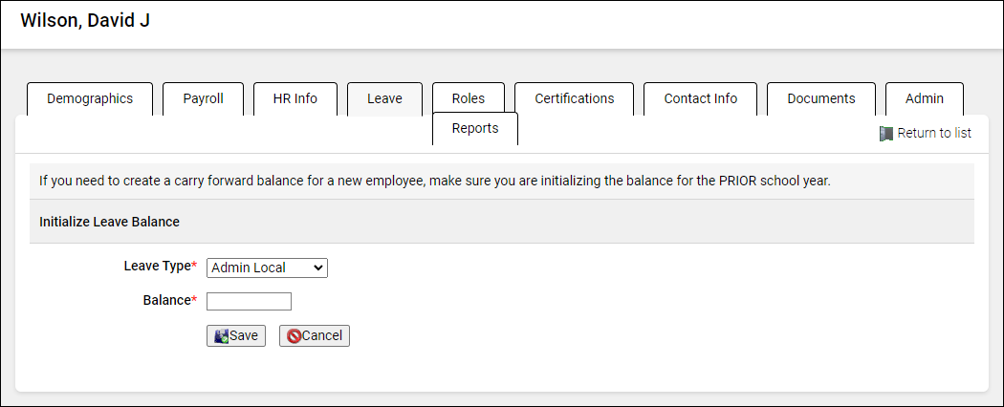Viewport: 1004px width, 407px height.
Task: Go to the HR Info tab
Action: (x=295, y=98)
